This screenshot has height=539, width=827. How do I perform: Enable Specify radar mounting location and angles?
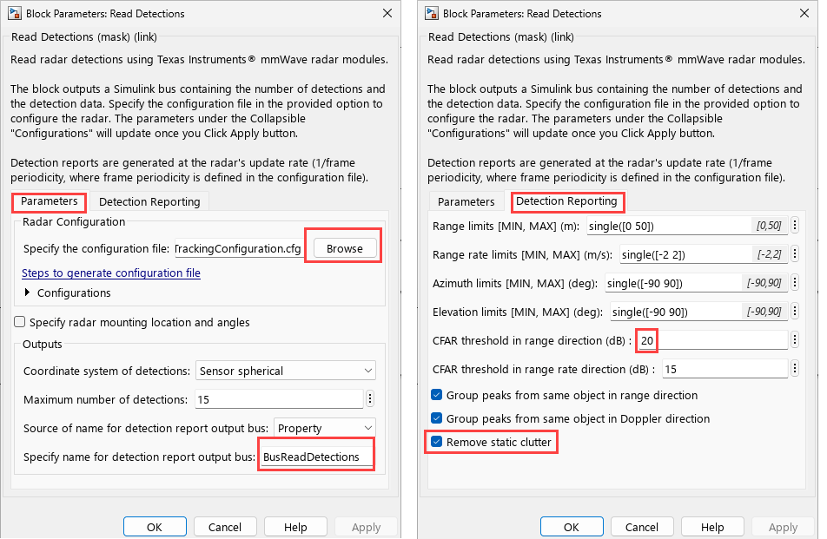click(x=19, y=322)
